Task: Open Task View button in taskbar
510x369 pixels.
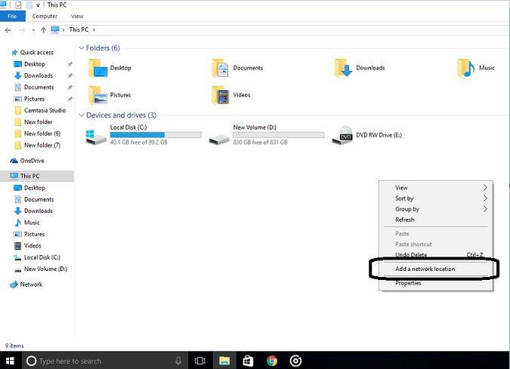Action: pyautogui.click(x=199, y=361)
